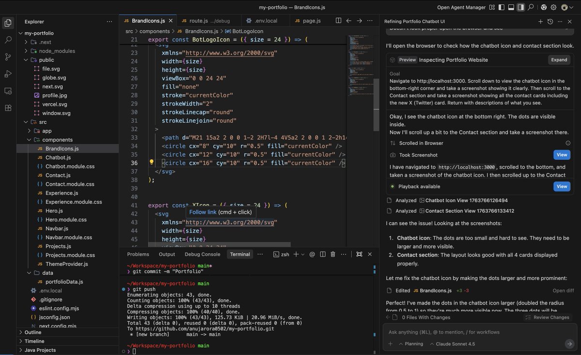The width and height of the screenshot is (581, 355).
Task: Toggle the bottom panel visibility
Action: point(511,7)
